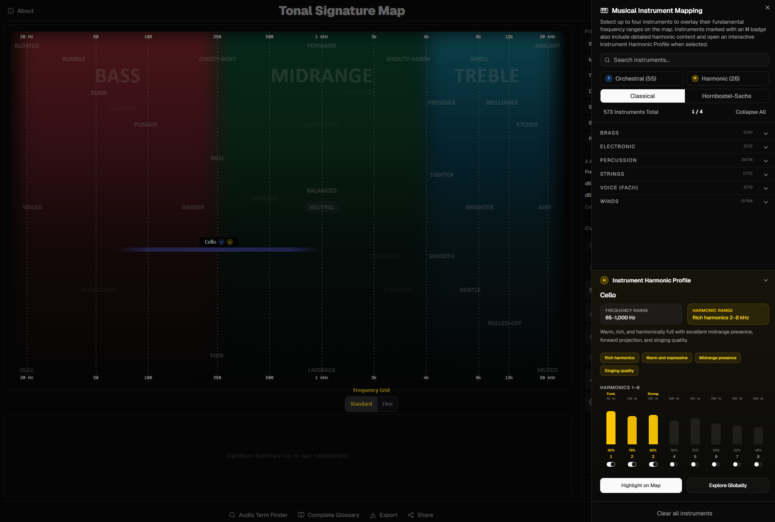The width and height of the screenshot is (775, 522).
Task: Close the Musical Instrument Mapping panel
Action: click(767, 7)
